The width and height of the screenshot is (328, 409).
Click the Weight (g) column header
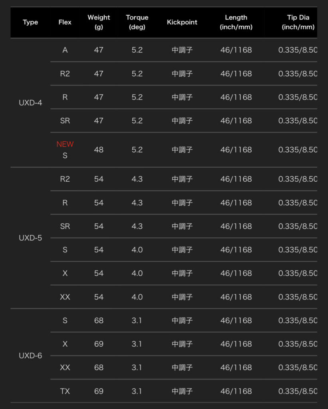(99, 22)
